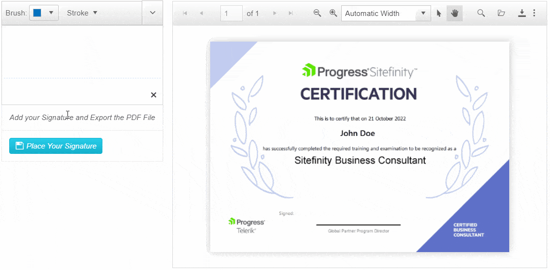This screenshot has height=270, width=550.
Task: Click the 'Brush:' label
Action: point(16,13)
